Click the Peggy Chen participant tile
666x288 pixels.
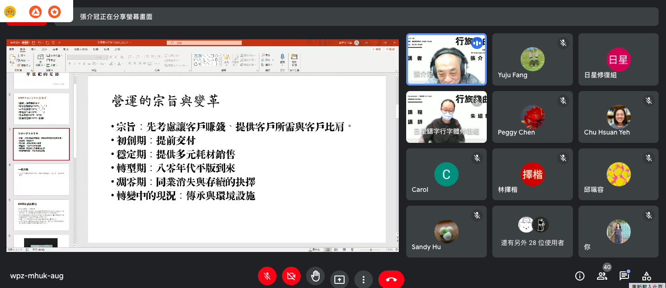pos(532,116)
